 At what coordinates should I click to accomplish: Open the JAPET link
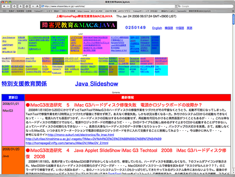[73, 43]
